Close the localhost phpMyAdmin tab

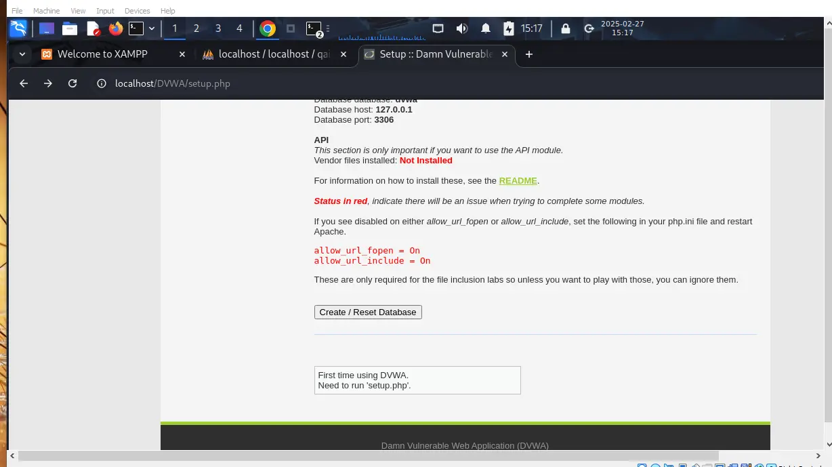343,54
